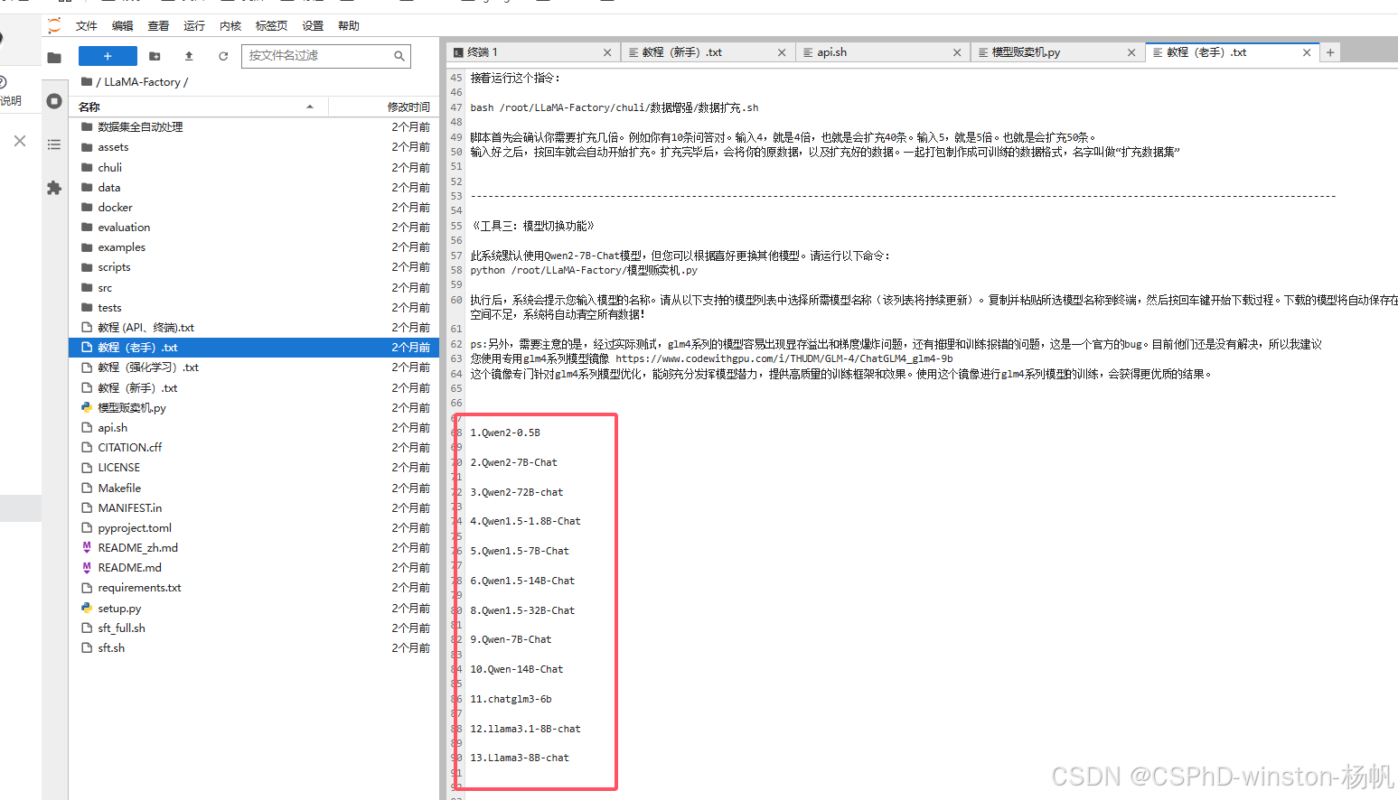Close the 教程（老手）.txt tab

(1307, 52)
